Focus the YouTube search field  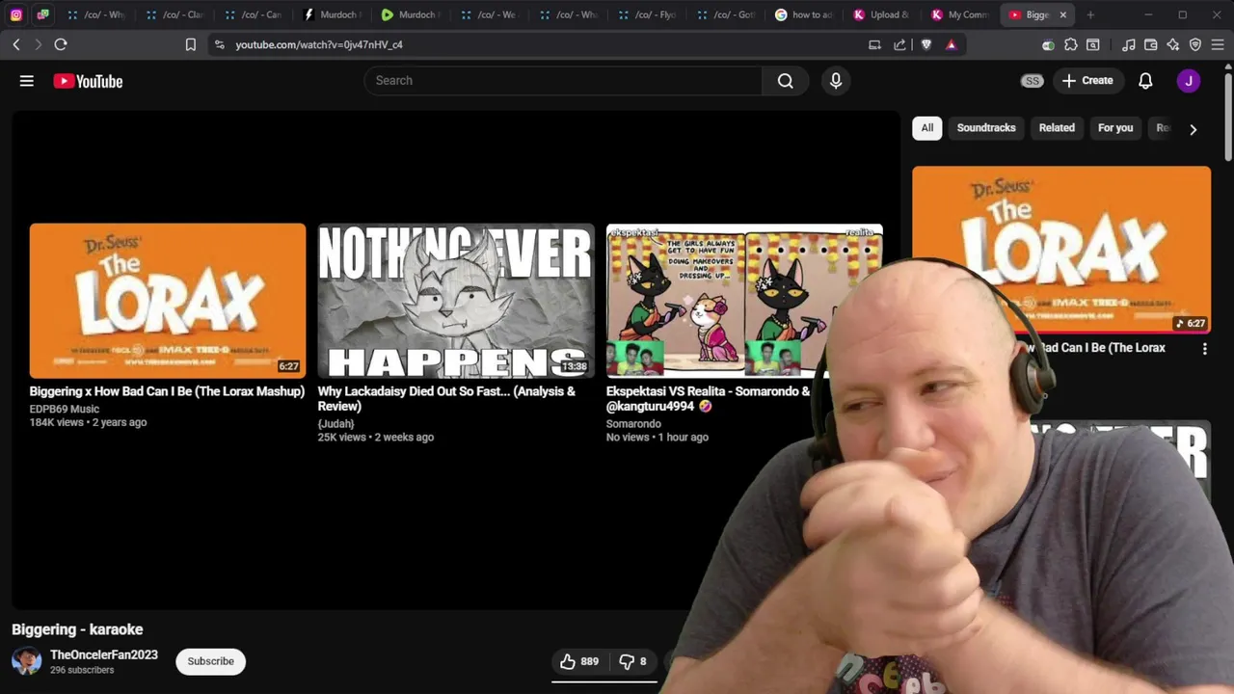(563, 81)
